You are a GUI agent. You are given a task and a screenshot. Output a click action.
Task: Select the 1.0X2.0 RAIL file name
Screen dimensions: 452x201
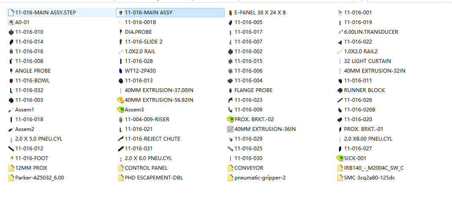coord(140,52)
